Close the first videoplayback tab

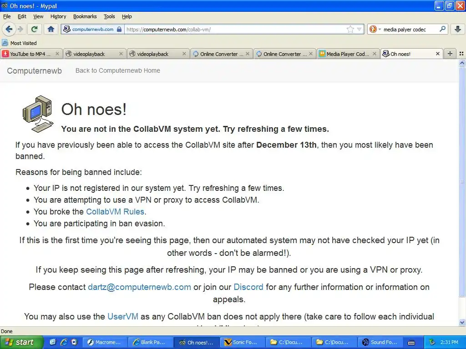pyautogui.click(x=121, y=54)
